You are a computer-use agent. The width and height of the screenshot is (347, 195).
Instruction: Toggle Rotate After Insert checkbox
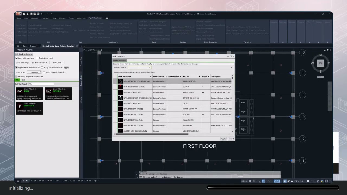(x=37, y=58)
